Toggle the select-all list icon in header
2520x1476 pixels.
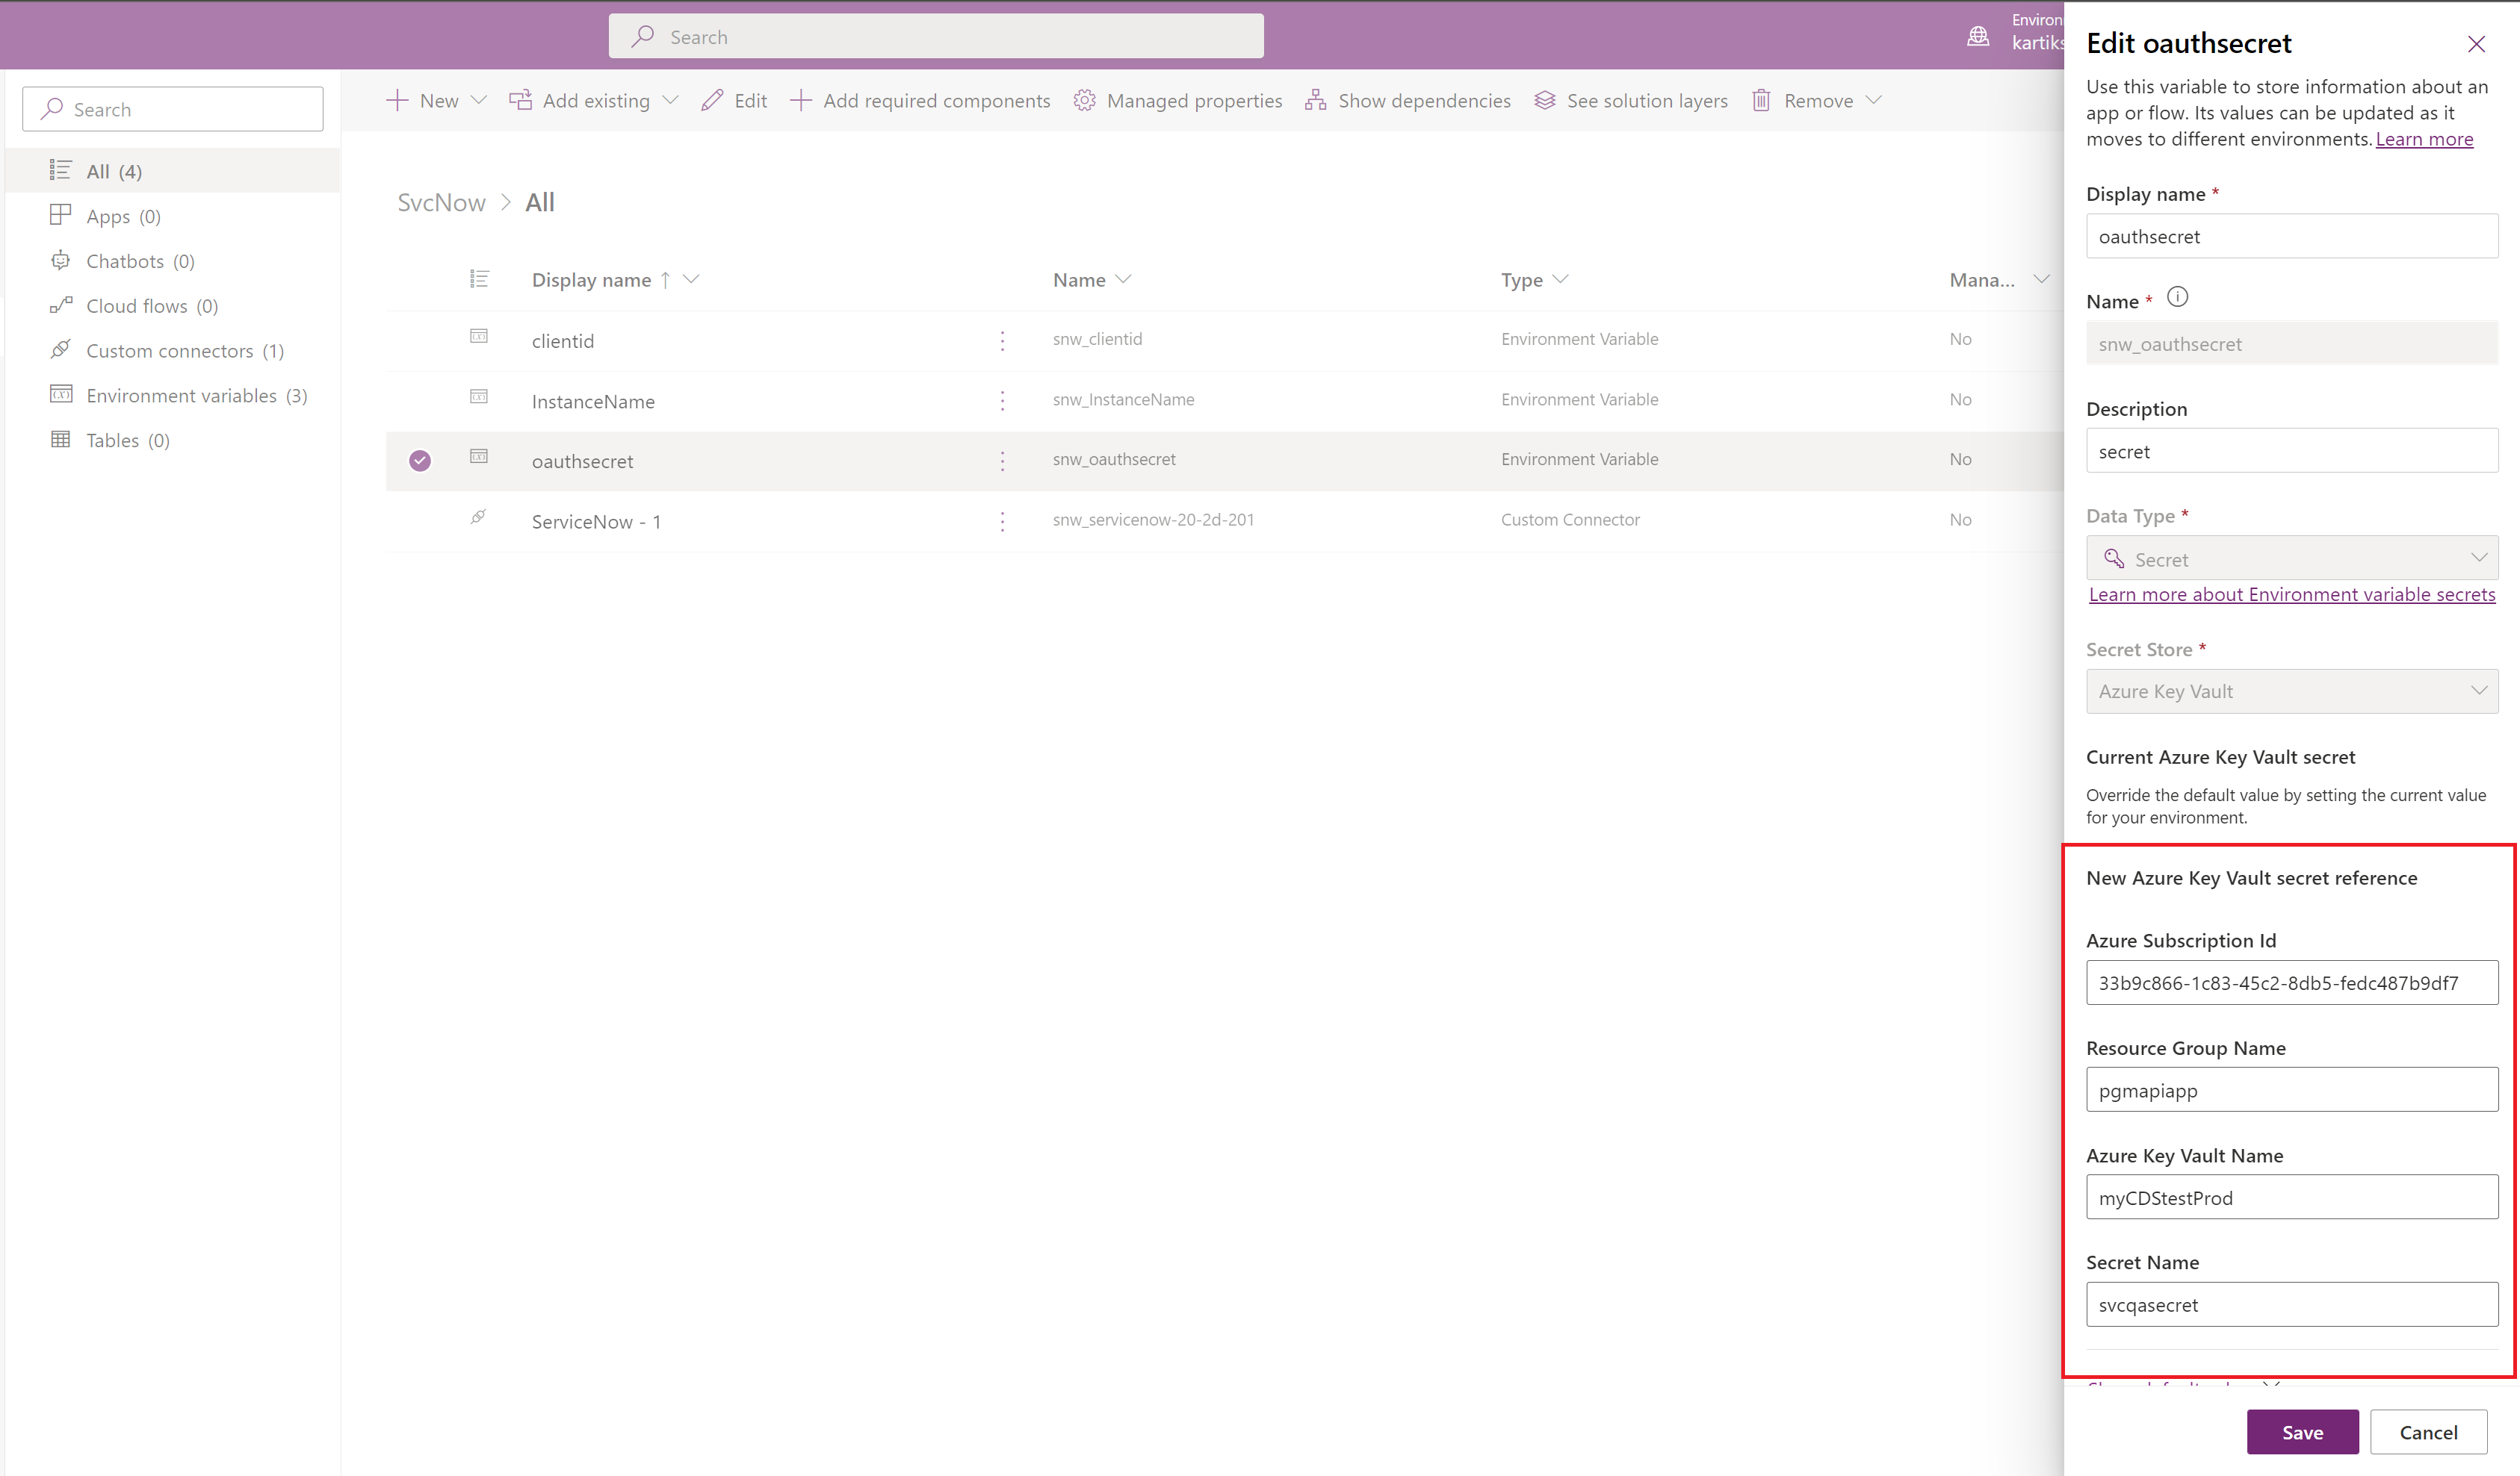[479, 280]
